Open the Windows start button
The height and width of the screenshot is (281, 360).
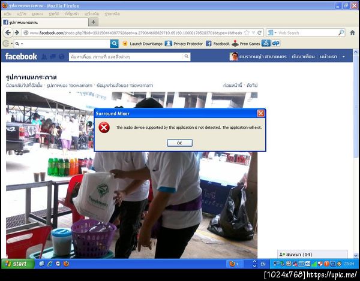tap(18, 264)
